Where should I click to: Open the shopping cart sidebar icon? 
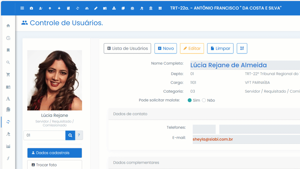pos(8,75)
